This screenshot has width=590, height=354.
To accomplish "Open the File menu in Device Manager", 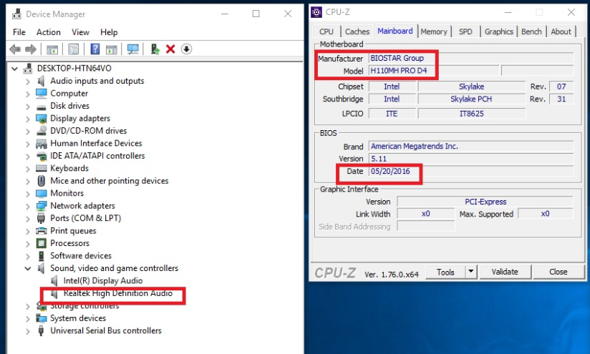I will coord(19,32).
